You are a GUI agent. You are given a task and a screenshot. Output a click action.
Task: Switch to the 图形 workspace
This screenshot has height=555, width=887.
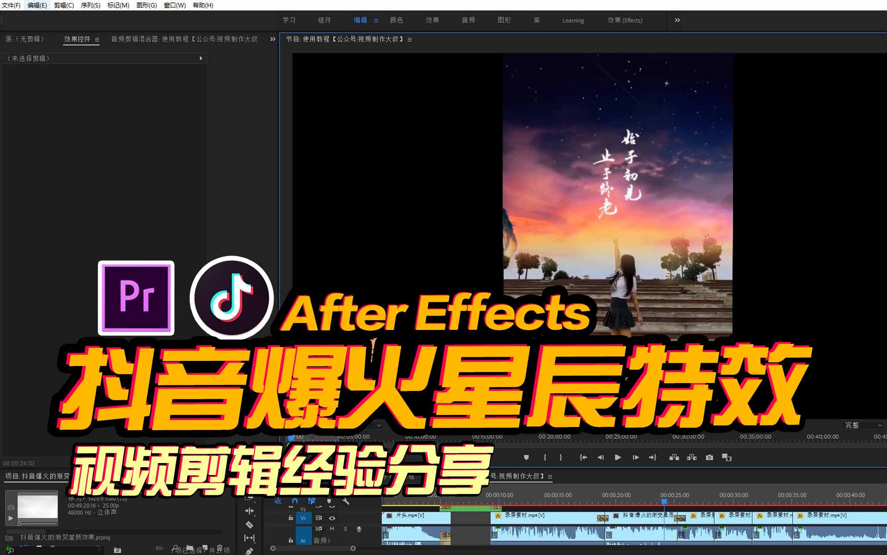click(504, 20)
